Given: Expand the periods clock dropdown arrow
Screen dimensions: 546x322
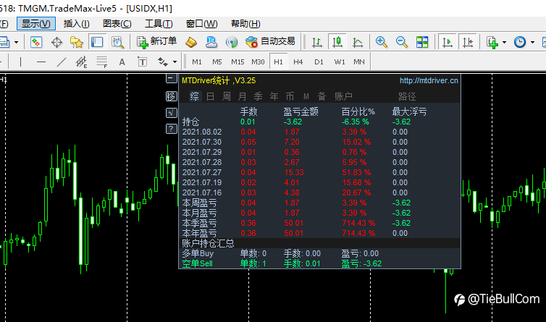Looking at the screenshot, I should tap(532, 43).
